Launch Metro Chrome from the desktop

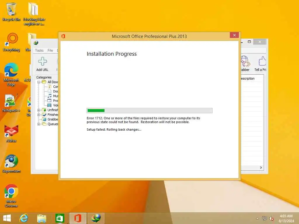11,195
